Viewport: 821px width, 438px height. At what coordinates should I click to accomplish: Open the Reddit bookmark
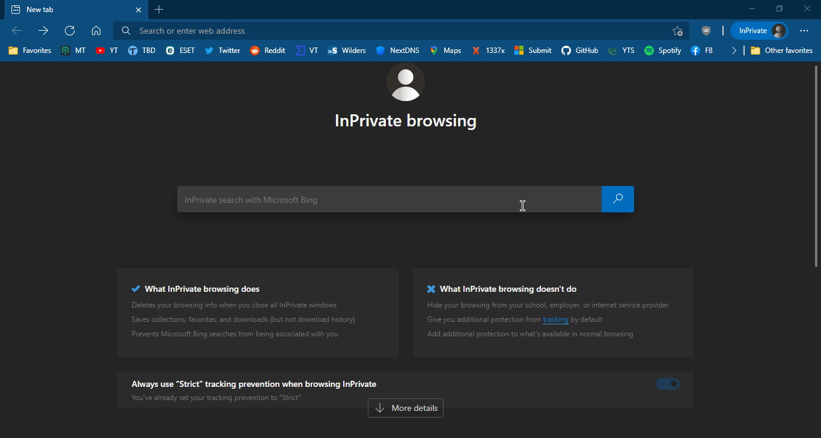(267, 51)
